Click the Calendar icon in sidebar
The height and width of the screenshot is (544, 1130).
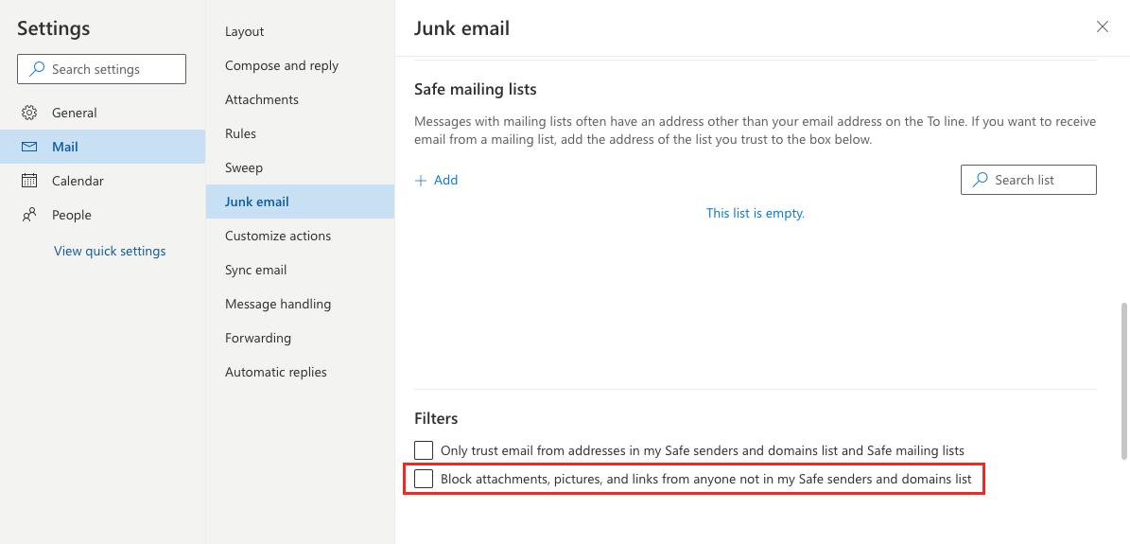click(x=29, y=181)
